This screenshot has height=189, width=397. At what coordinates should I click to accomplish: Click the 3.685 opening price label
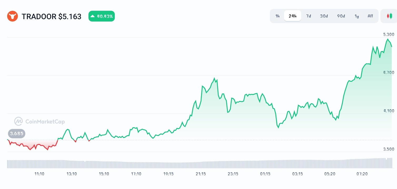click(17, 134)
